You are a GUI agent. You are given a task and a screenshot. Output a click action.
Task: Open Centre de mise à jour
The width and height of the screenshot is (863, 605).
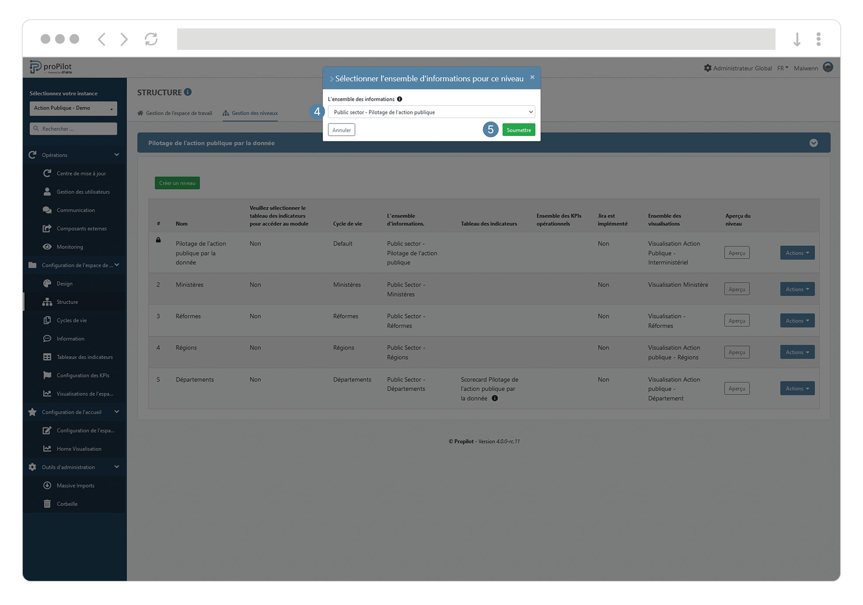coord(81,173)
